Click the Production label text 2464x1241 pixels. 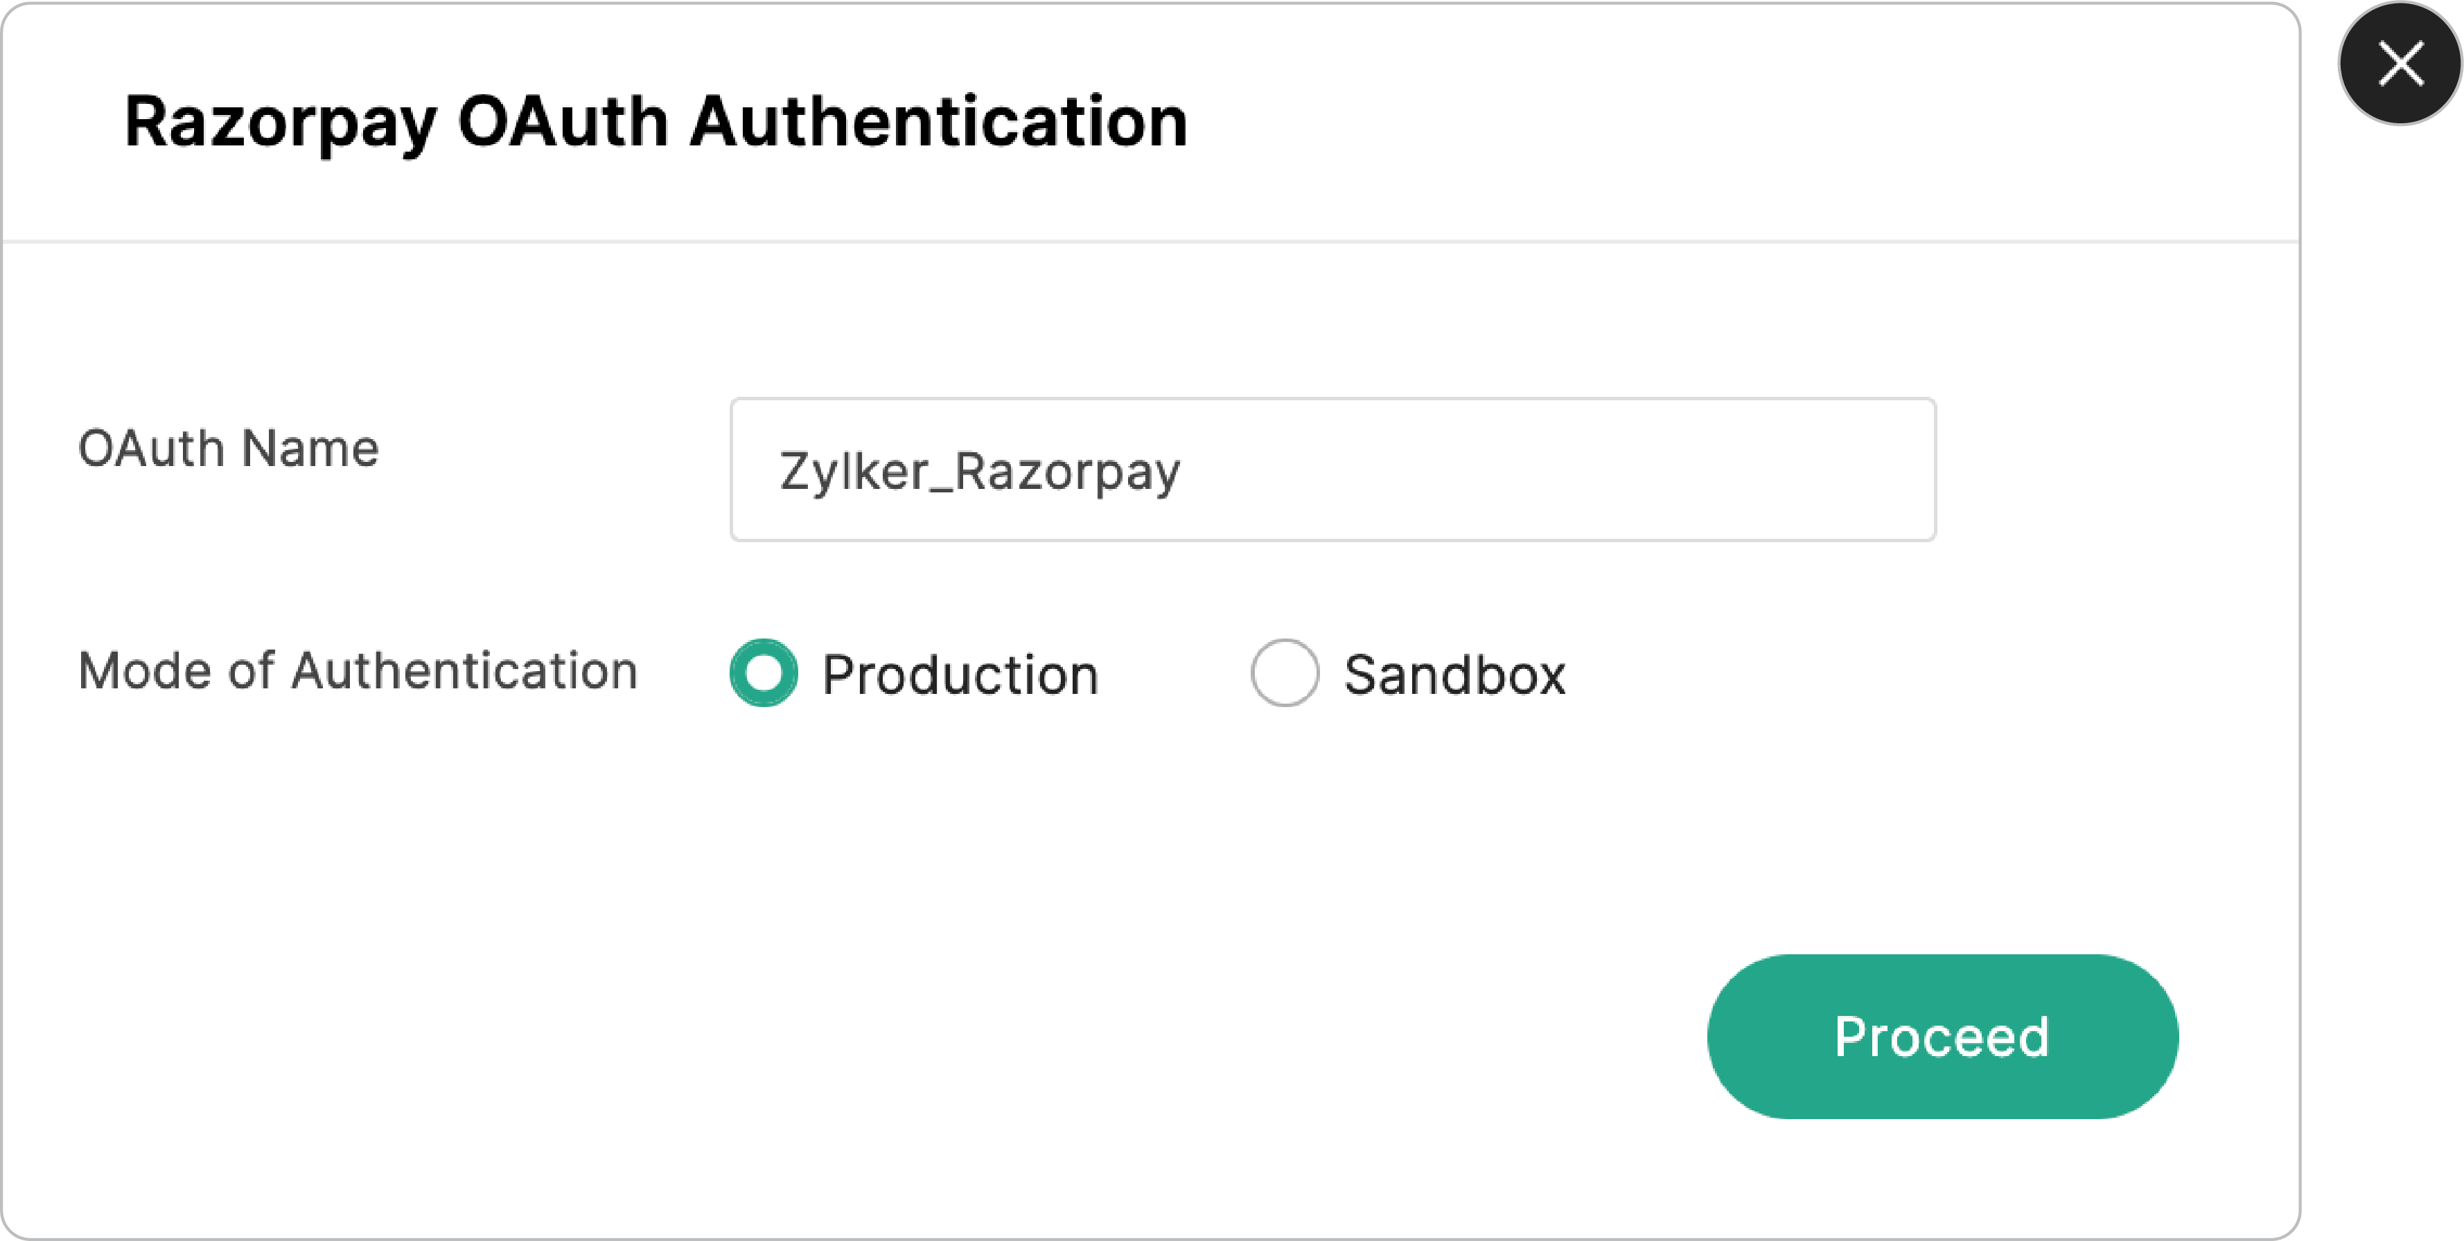click(960, 674)
